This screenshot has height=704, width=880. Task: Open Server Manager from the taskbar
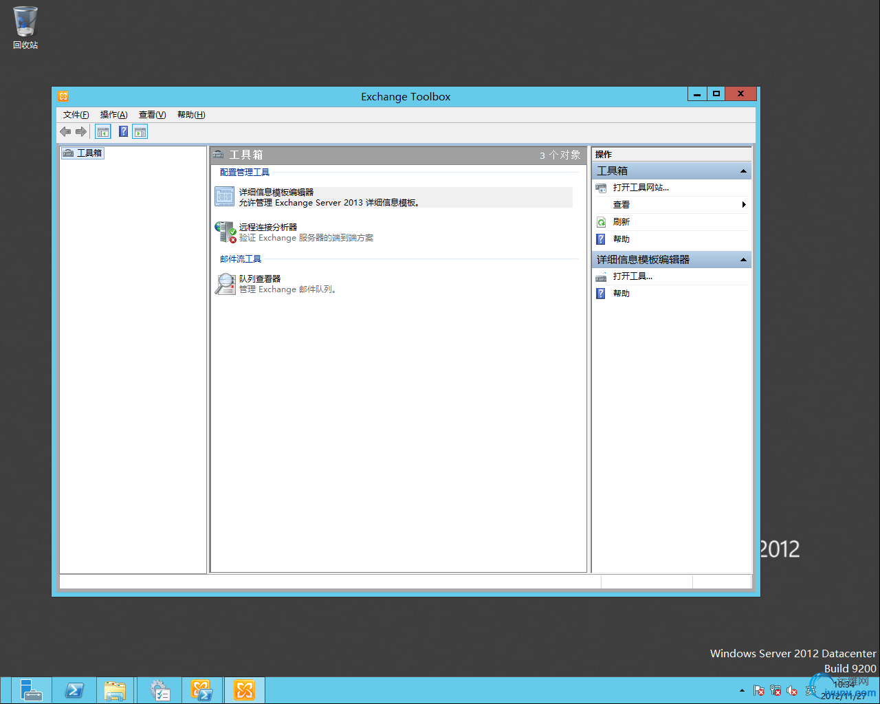pos(31,690)
